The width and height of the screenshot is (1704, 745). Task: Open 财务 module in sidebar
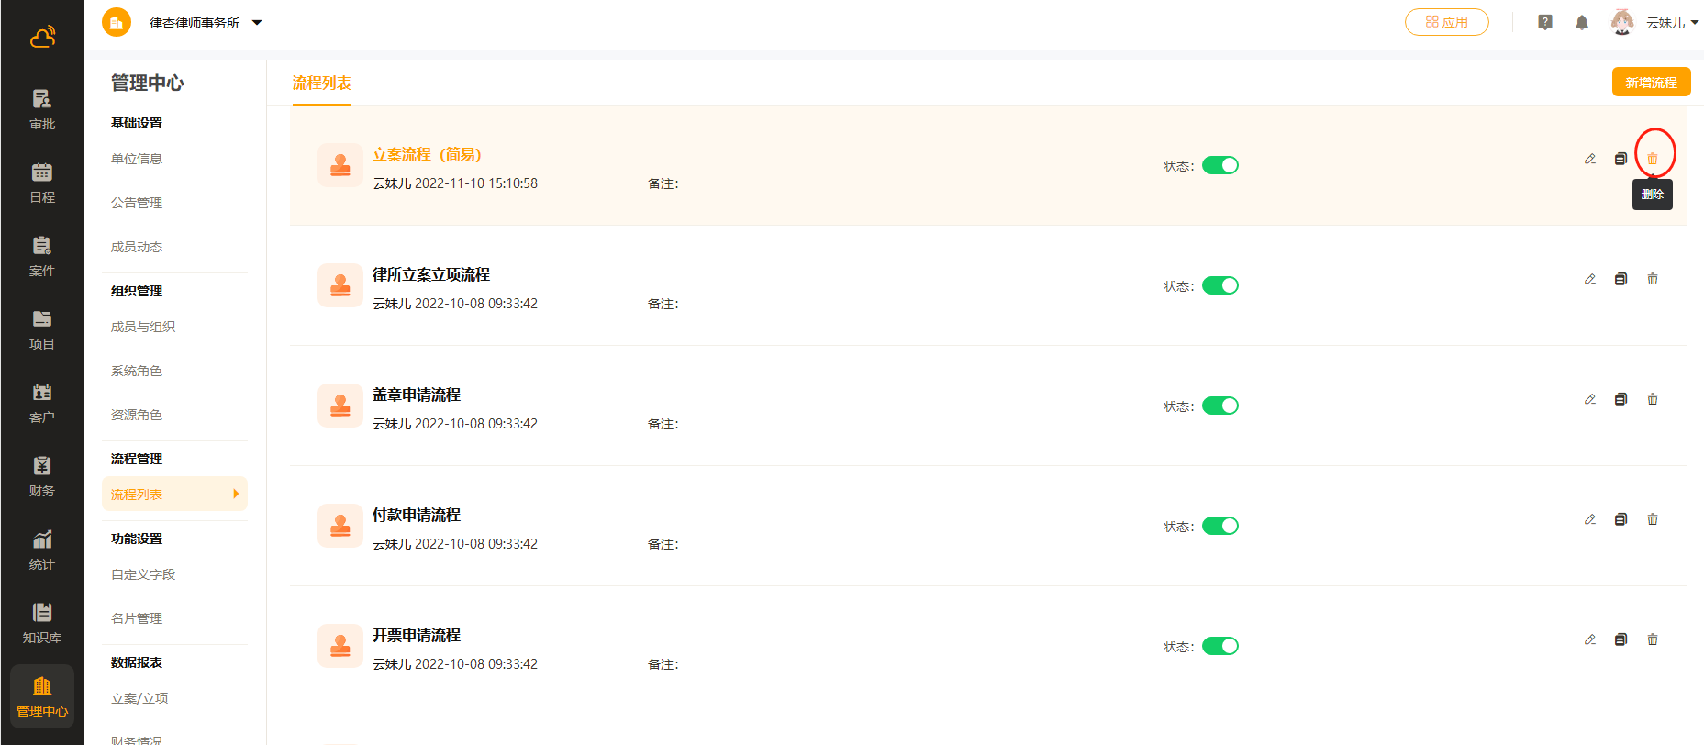(42, 476)
